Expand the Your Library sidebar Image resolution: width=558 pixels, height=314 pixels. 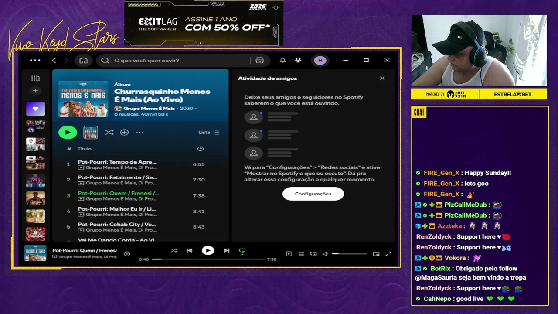pos(35,78)
